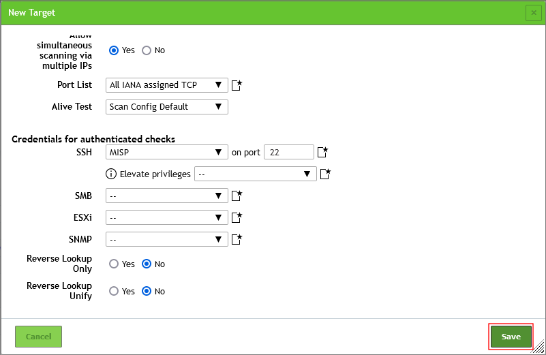Choose Yes for Reverse Lookup Unify
This screenshot has width=546, height=355.
pos(114,291)
